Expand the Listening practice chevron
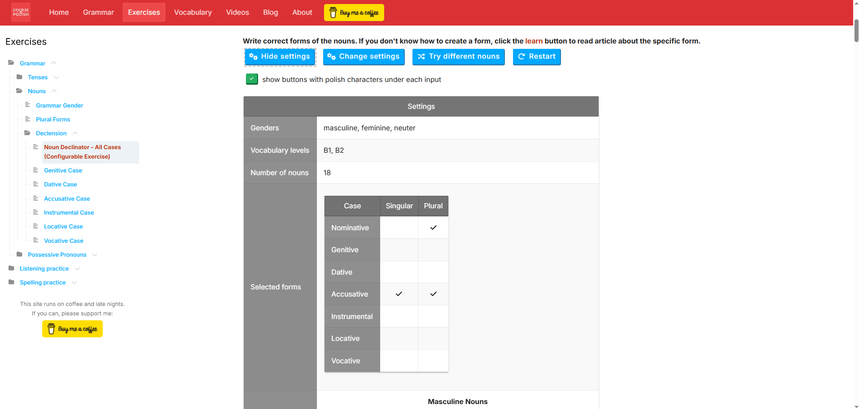The width and height of the screenshot is (859, 409). point(77,269)
